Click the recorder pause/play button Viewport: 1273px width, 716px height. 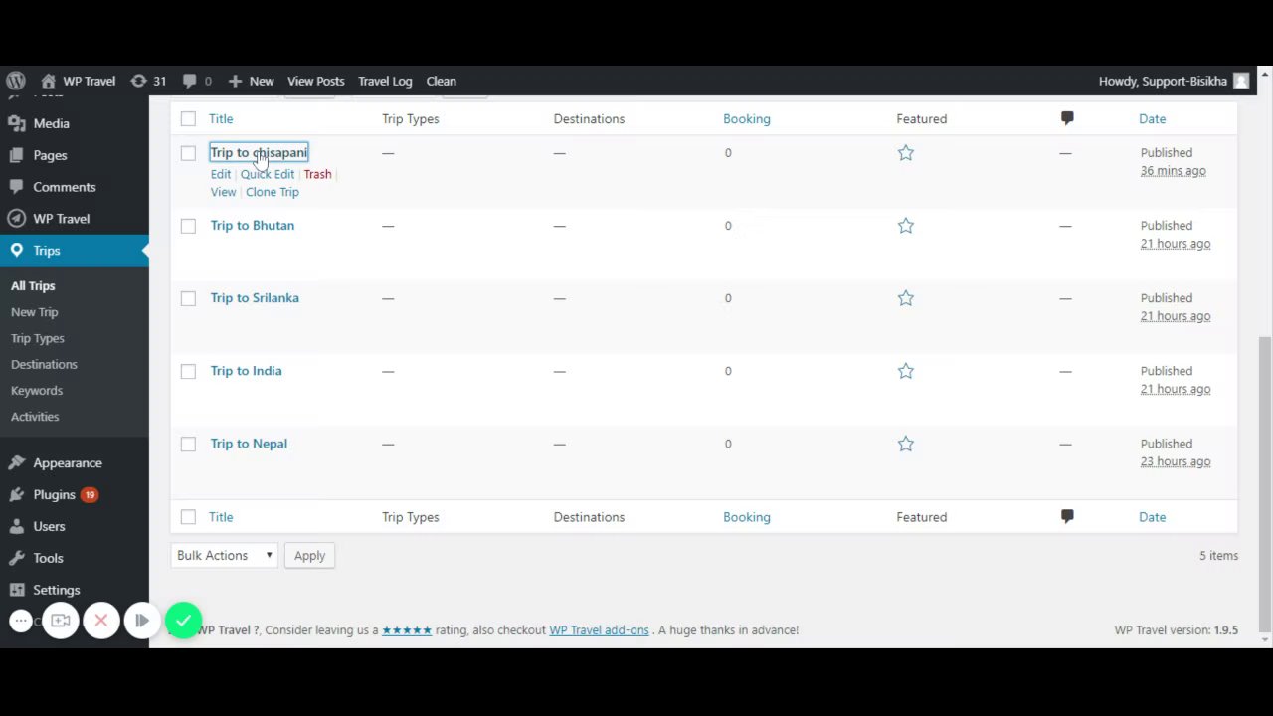pos(142,621)
